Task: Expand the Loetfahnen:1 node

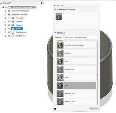Action: (6, 36)
